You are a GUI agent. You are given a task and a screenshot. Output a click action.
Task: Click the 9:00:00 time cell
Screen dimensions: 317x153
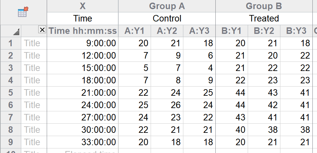click(x=82, y=43)
